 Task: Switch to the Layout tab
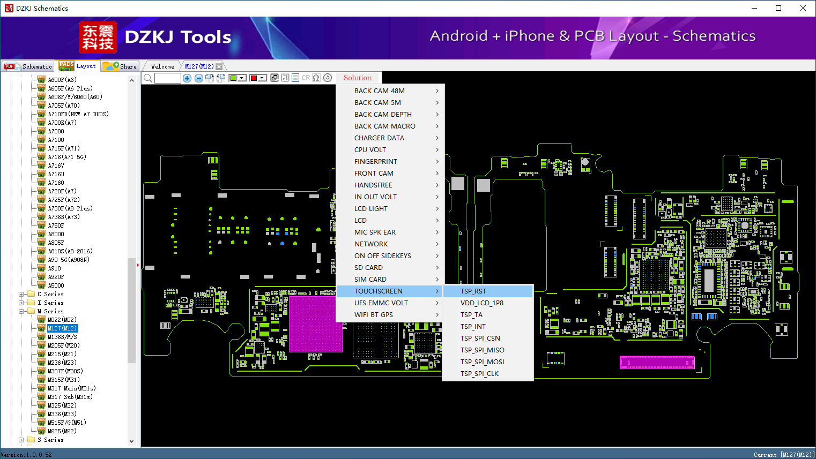[77, 66]
